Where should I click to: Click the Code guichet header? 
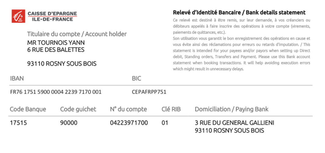coord(78,109)
